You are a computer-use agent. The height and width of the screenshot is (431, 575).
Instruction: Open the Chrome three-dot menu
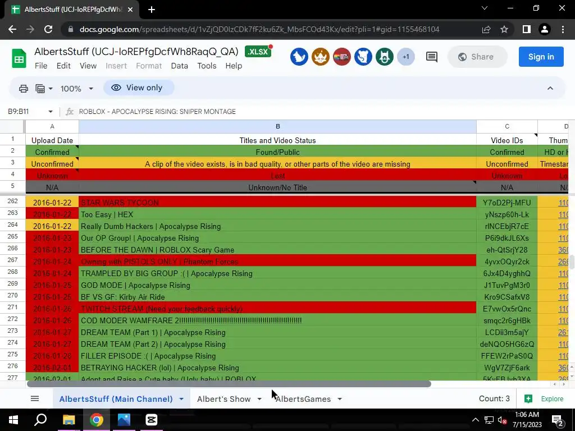[x=563, y=29]
